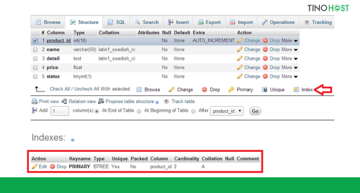This screenshot has width=360, height=193.
Task: Click the tinyint(1) type cell
Action: coord(82,77)
